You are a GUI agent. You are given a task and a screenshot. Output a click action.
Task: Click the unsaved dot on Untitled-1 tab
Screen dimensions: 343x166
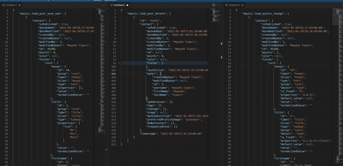(19, 5)
